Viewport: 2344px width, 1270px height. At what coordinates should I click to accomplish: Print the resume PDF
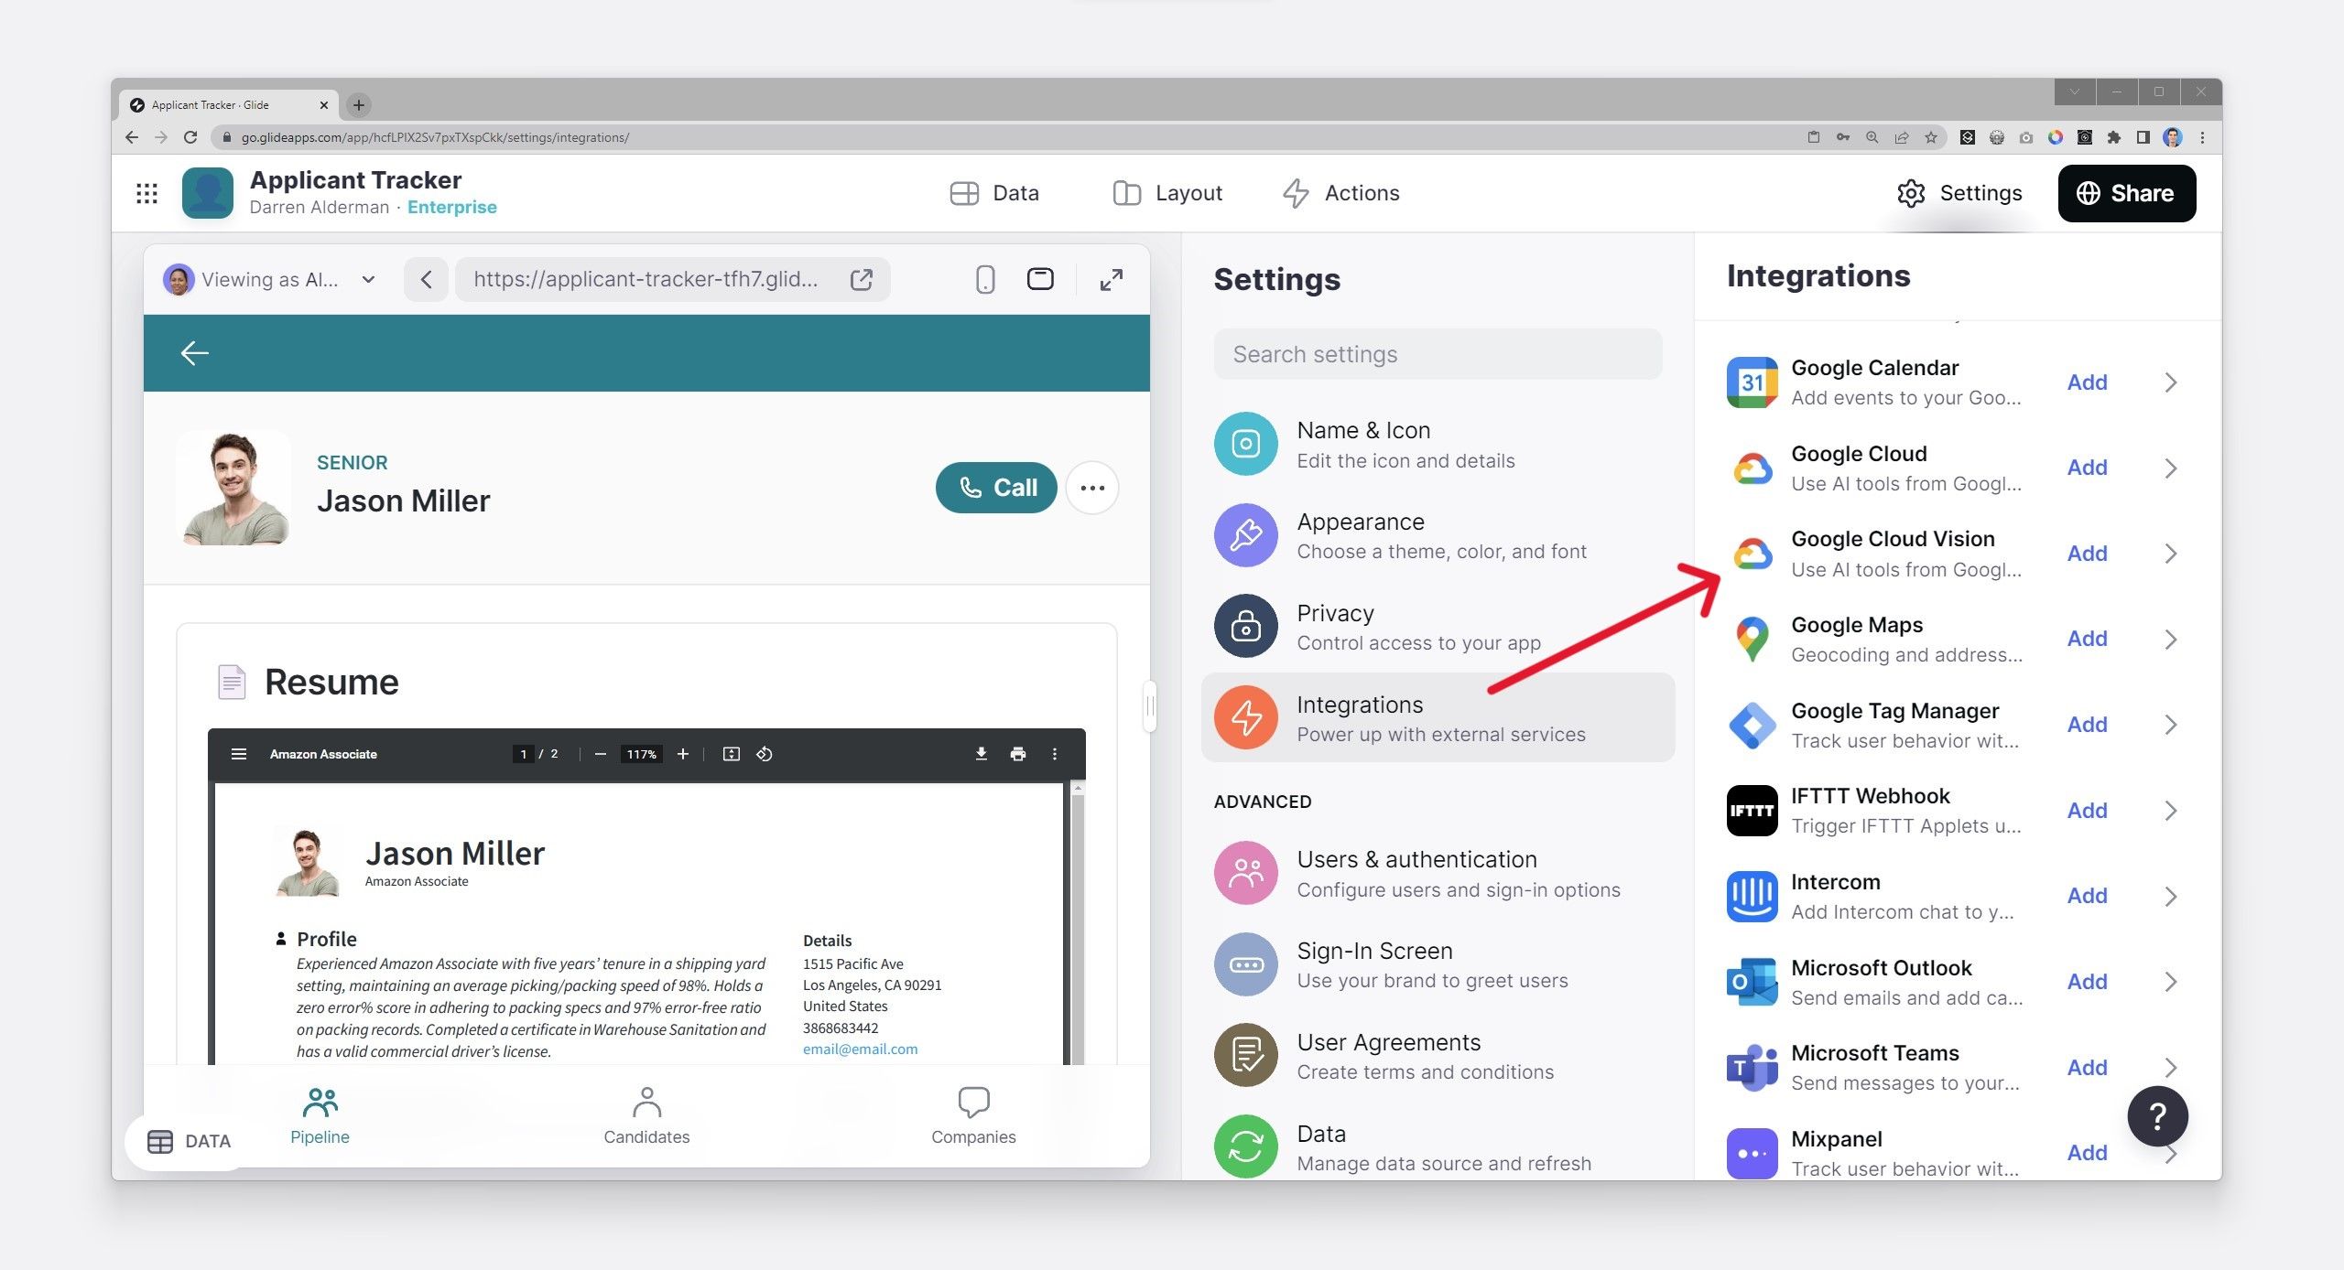(x=1017, y=754)
